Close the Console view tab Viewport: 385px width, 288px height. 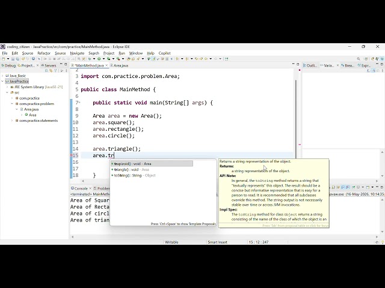coord(90,188)
